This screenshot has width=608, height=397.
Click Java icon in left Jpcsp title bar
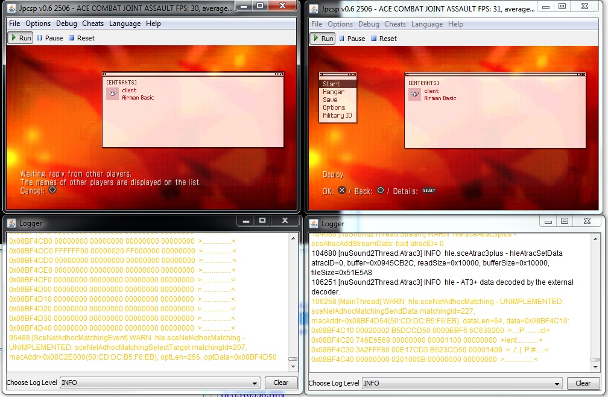tap(12, 8)
